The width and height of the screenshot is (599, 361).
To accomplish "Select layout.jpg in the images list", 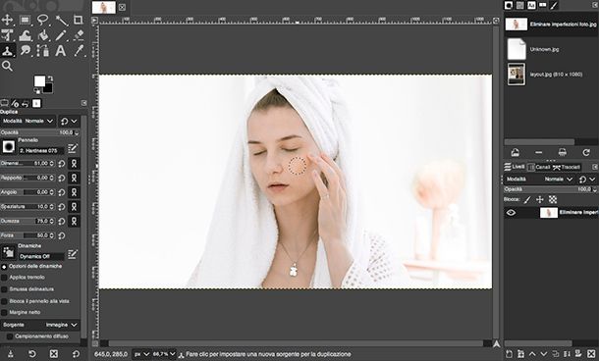I will [x=551, y=74].
